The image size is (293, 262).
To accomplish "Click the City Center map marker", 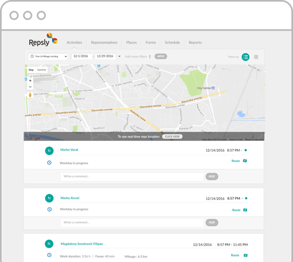I will 213,88.
